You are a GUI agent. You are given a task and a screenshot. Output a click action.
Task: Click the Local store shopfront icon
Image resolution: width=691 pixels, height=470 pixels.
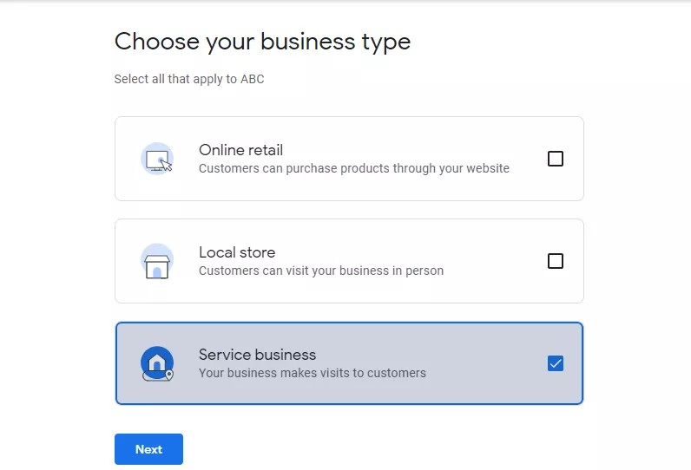click(x=157, y=261)
